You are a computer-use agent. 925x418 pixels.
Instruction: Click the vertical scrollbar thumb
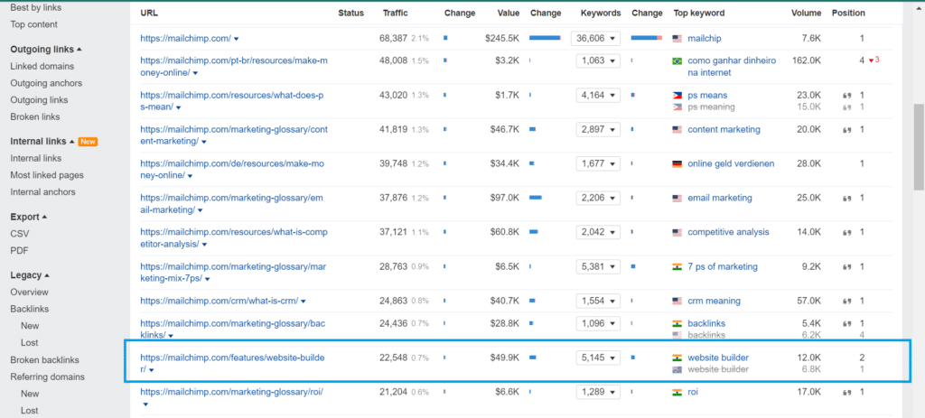pos(919,147)
